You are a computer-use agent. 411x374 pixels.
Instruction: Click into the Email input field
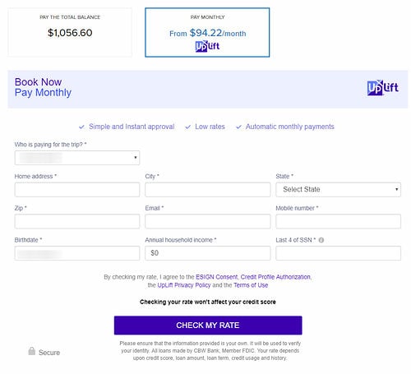point(208,221)
